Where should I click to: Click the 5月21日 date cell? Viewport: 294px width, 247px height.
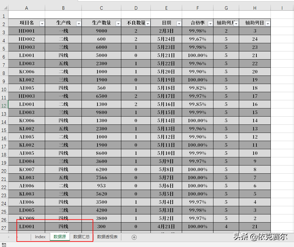coord(166,55)
